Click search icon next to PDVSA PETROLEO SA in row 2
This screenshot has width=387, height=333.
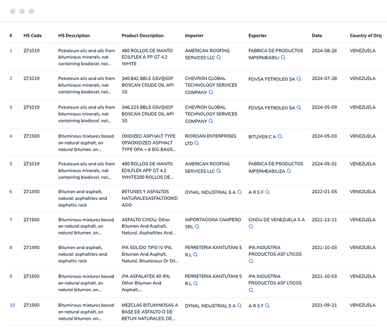coord(299,79)
